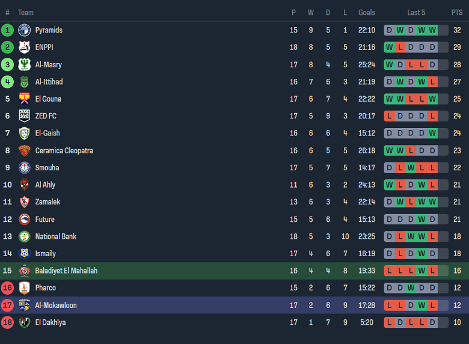This screenshot has height=344, width=469.
Task: Click the ZED FC logo icon
Action: (x=24, y=116)
